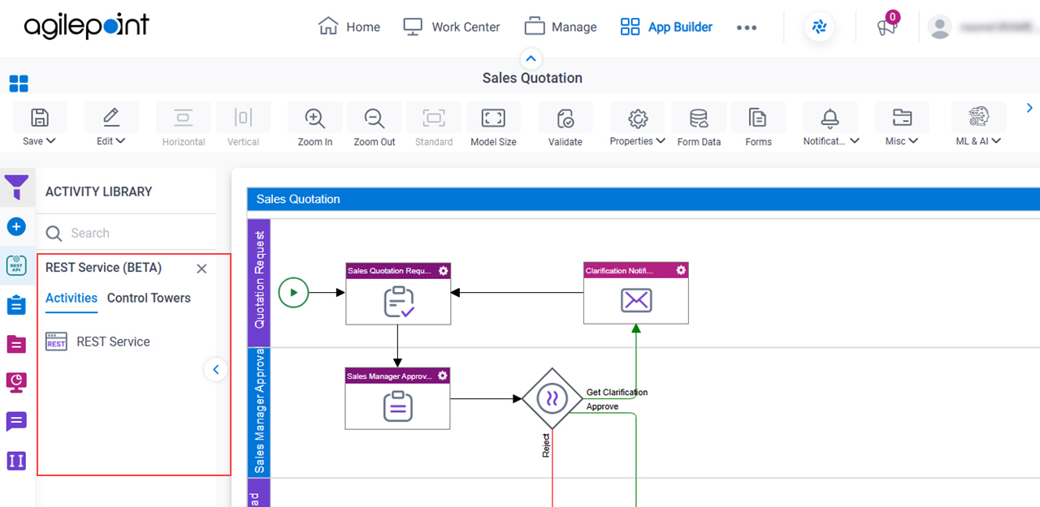Viewport: 1040px width, 507px height.
Task: Expand the Edit dropdown arrow
Action: (x=121, y=141)
